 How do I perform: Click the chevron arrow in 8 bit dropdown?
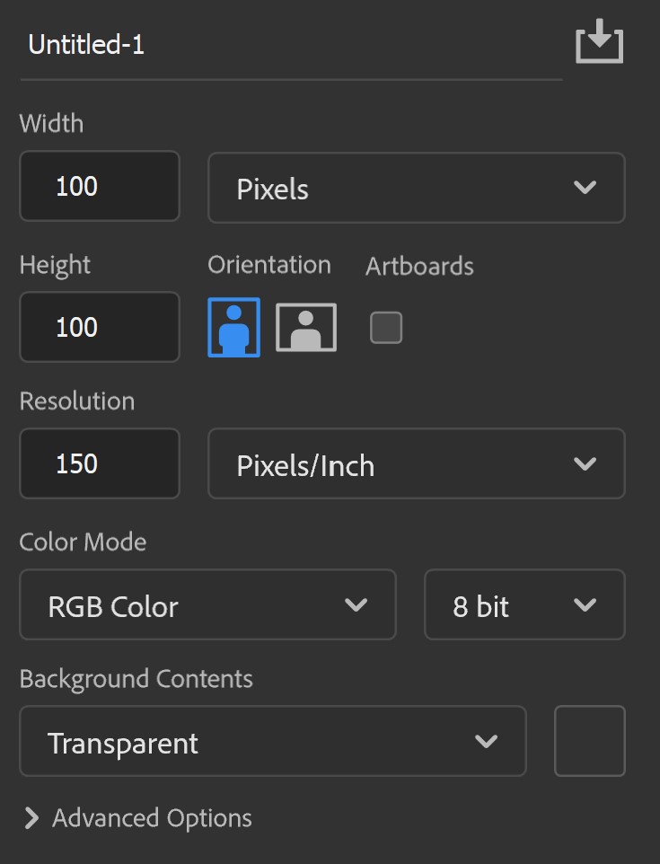(585, 605)
